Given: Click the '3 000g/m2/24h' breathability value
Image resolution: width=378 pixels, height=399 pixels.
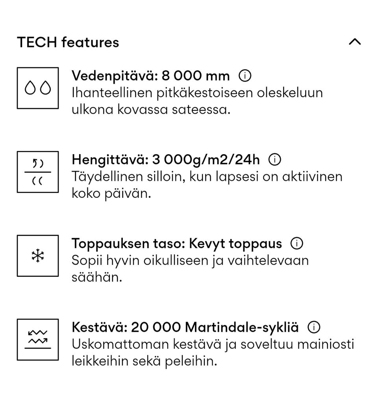Looking at the screenshot, I should [206, 160].
